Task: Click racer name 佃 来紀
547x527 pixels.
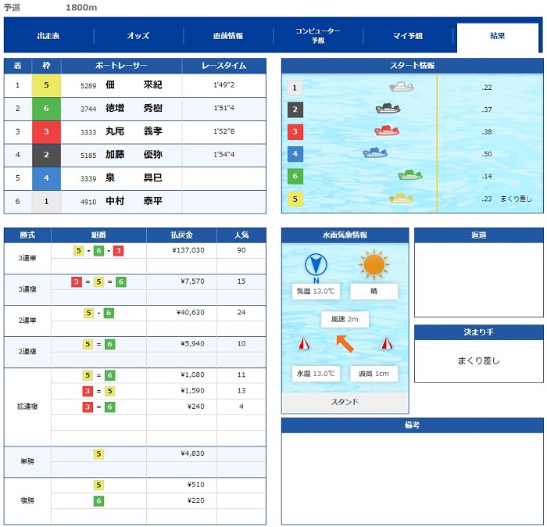Action: click(x=133, y=84)
